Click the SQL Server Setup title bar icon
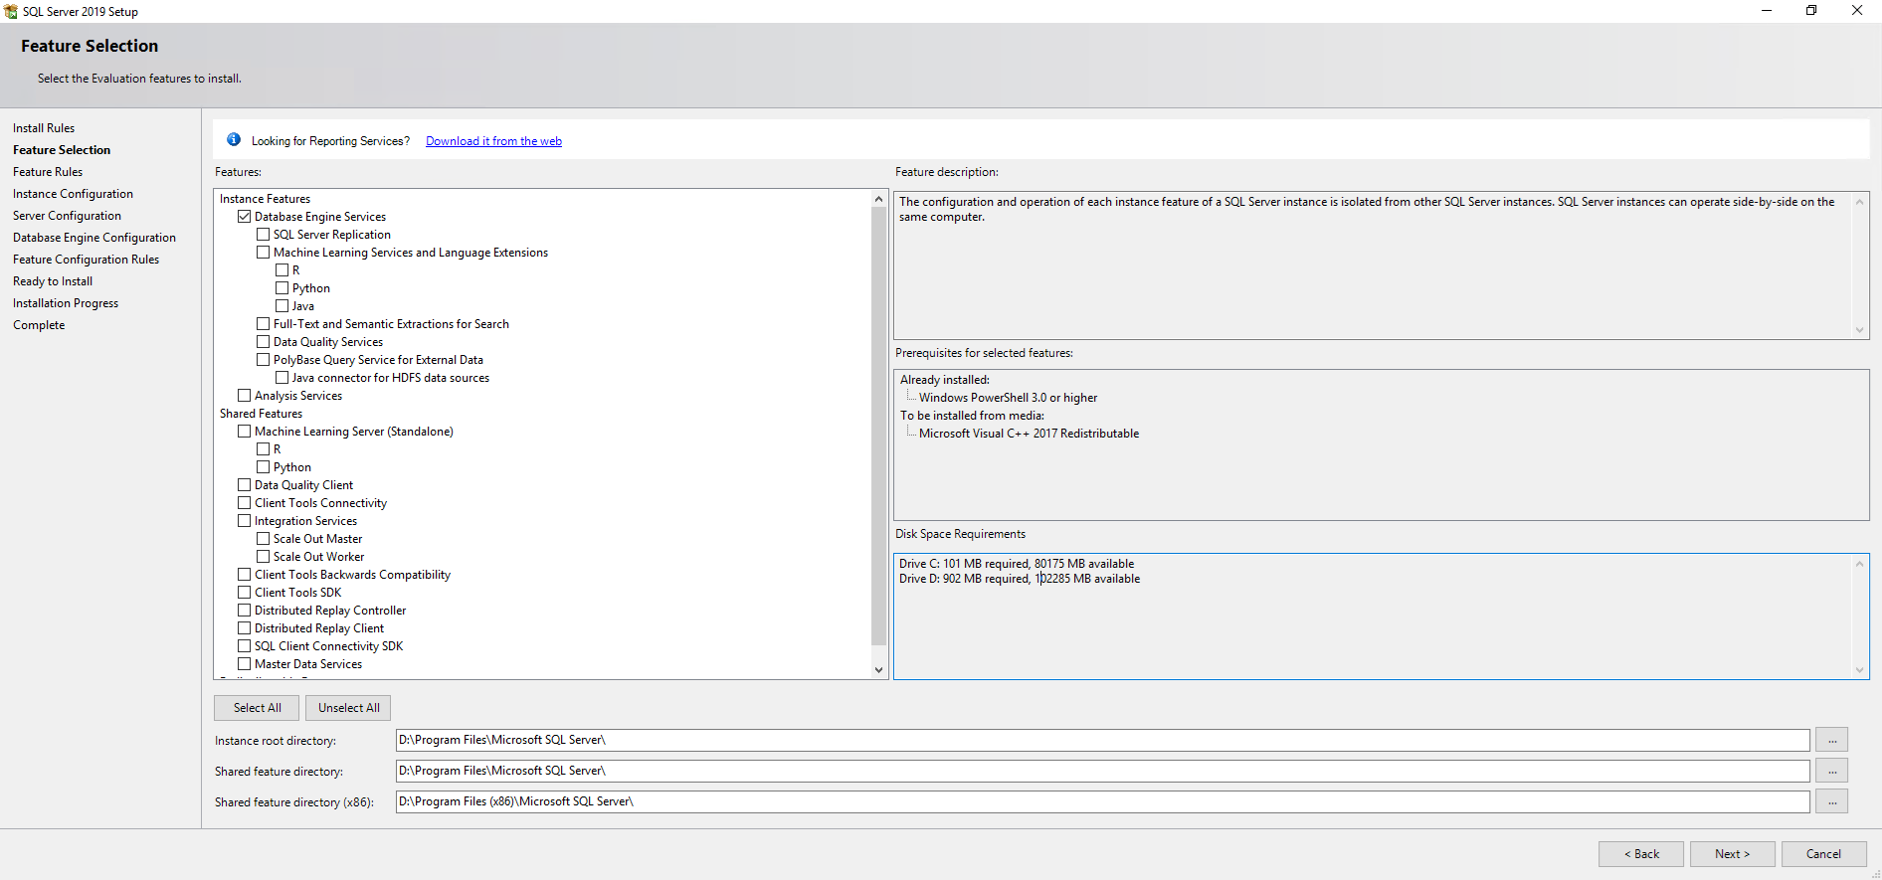The image size is (1882, 880). (11, 11)
